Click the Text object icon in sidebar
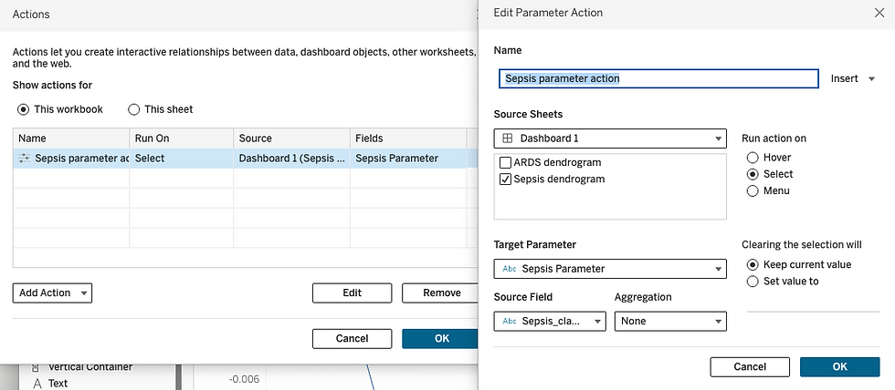This screenshot has height=390, width=895. click(x=37, y=384)
